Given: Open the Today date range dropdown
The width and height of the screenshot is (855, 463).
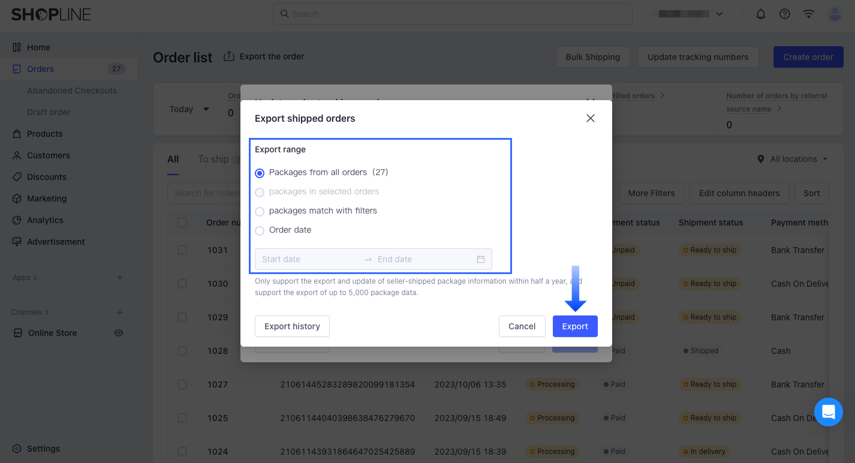Looking at the screenshot, I should coord(189,109).
